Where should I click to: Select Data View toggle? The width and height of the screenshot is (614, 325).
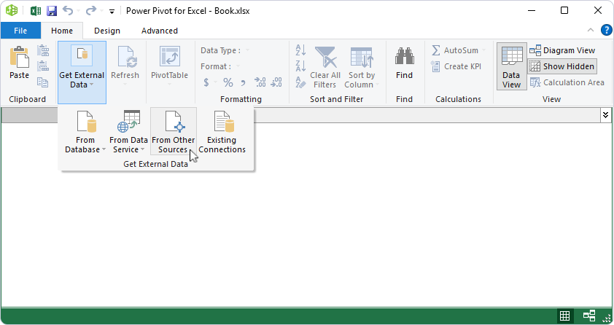pos(511,66)
